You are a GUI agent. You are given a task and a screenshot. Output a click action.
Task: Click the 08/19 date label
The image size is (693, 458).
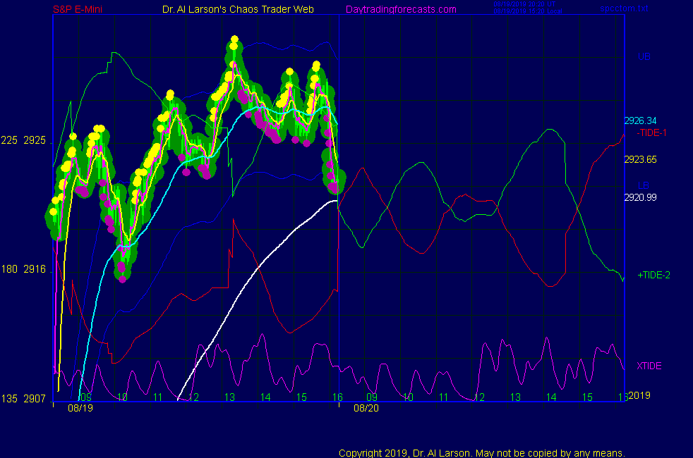(x=80, y=408)
